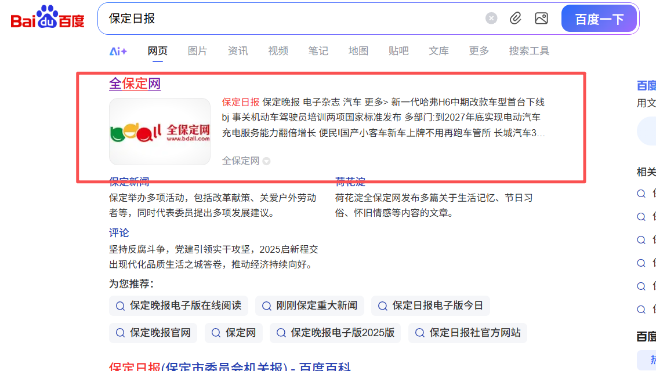Click the 全保定网 site thumbnail image
656x371 pixels.
[x=160, y=132]
